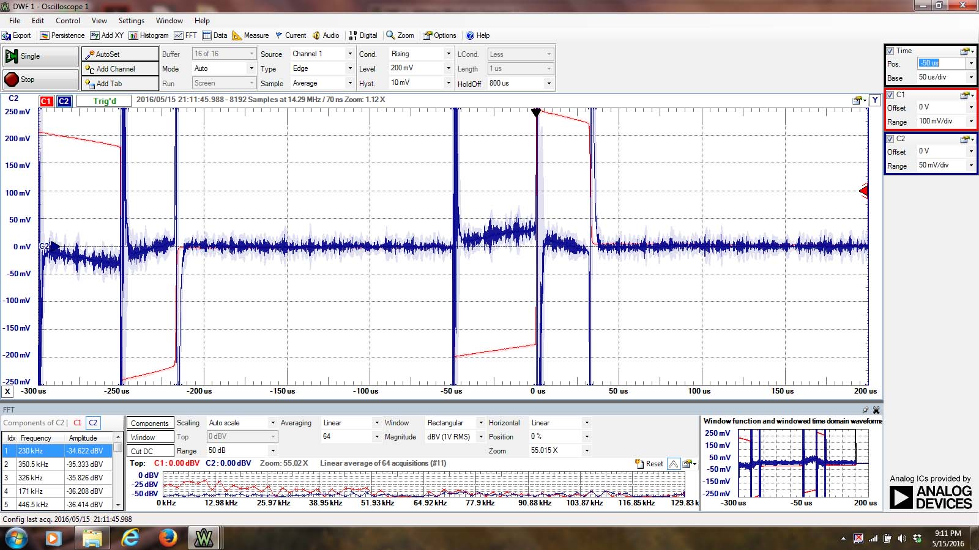Open Firefox from the taskbar
The width and height of the screenshot is (979, 550).
(167, 538)
